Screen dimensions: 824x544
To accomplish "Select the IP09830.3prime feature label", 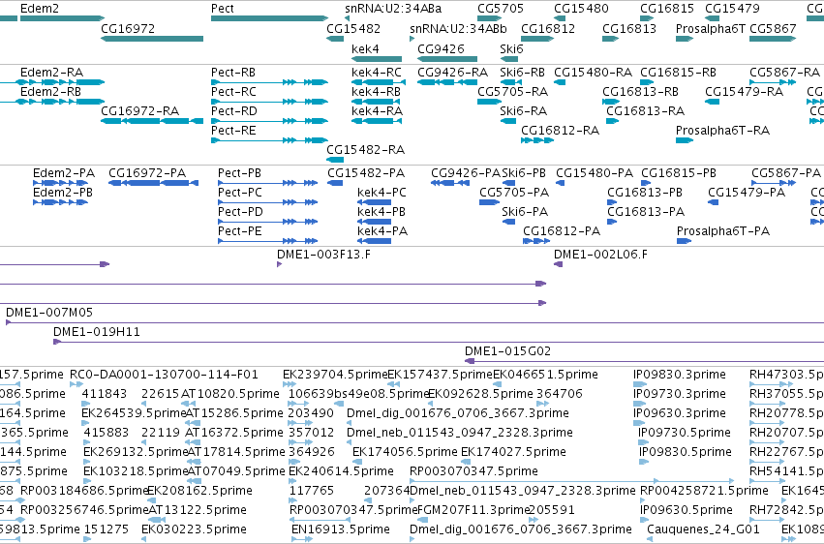I will [680, 375].
